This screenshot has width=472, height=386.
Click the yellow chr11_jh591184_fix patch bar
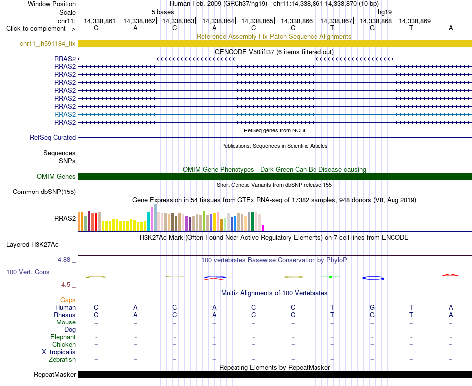274,43
